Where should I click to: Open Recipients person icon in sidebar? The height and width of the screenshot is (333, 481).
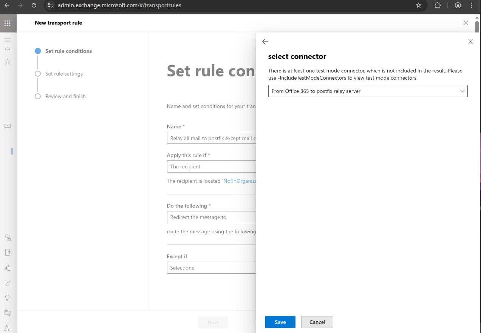(x=8, y=62)
